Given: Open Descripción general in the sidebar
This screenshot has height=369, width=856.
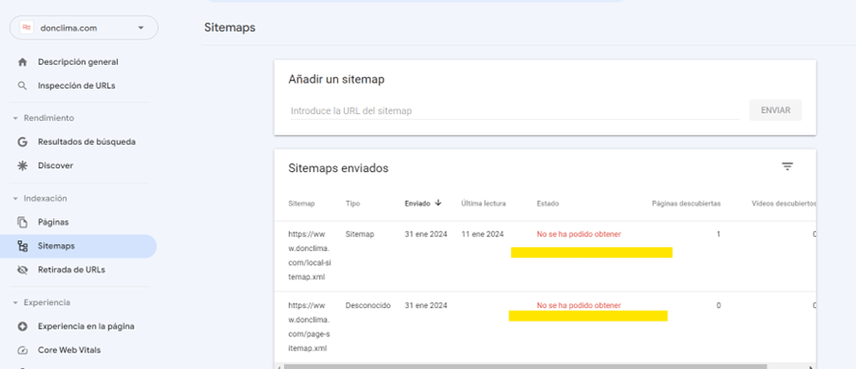Looking at the screenshot, I should [78, 62].
